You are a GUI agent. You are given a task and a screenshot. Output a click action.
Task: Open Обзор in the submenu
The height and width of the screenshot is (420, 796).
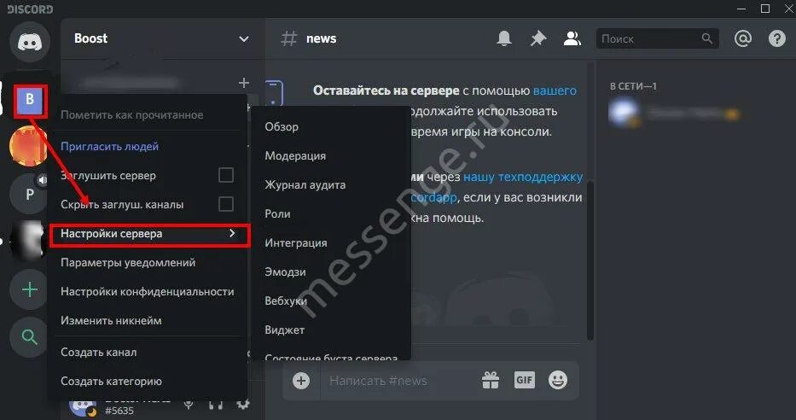coord(282,126)
